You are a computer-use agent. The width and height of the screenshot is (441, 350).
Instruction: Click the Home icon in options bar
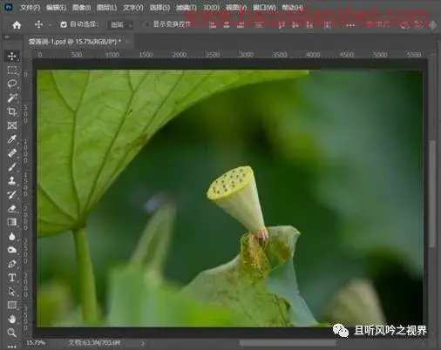pos(17,25)
